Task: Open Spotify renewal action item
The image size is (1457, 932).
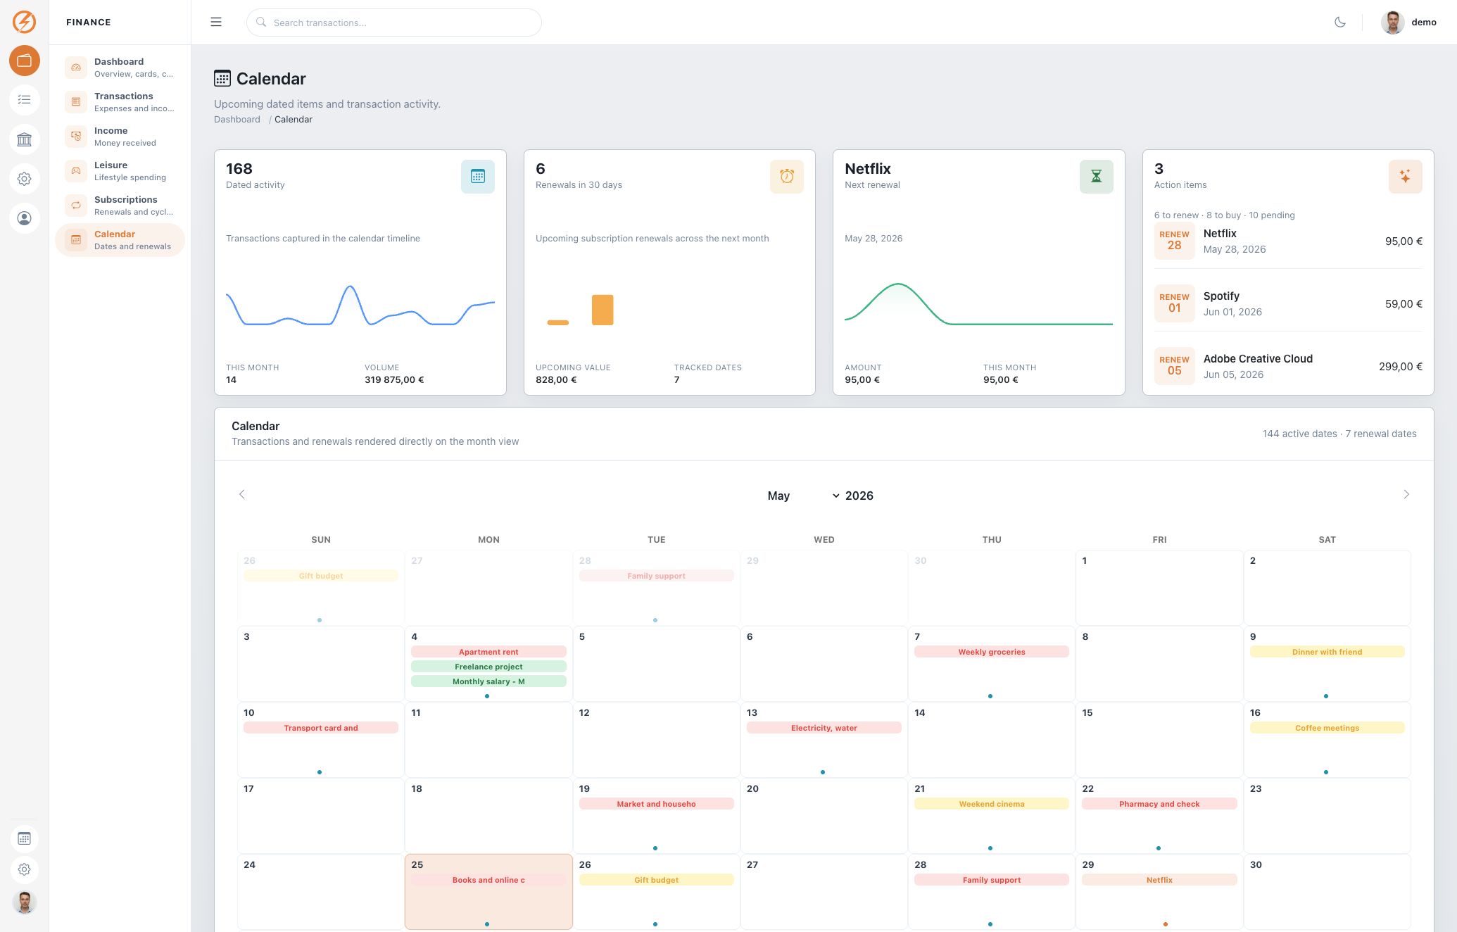Action: (1288, 303)
